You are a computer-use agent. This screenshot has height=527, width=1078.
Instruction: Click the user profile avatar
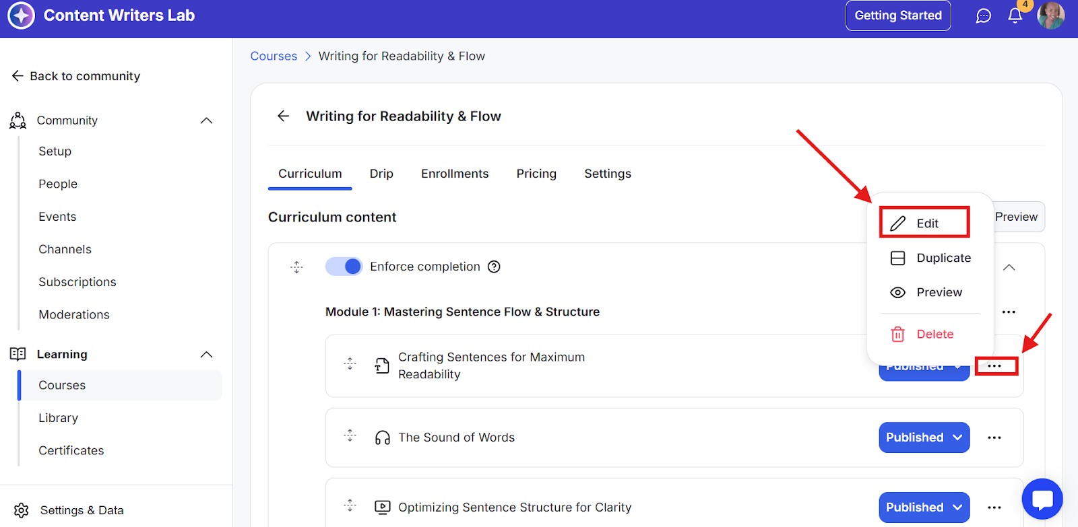(x=1050, y=15)
